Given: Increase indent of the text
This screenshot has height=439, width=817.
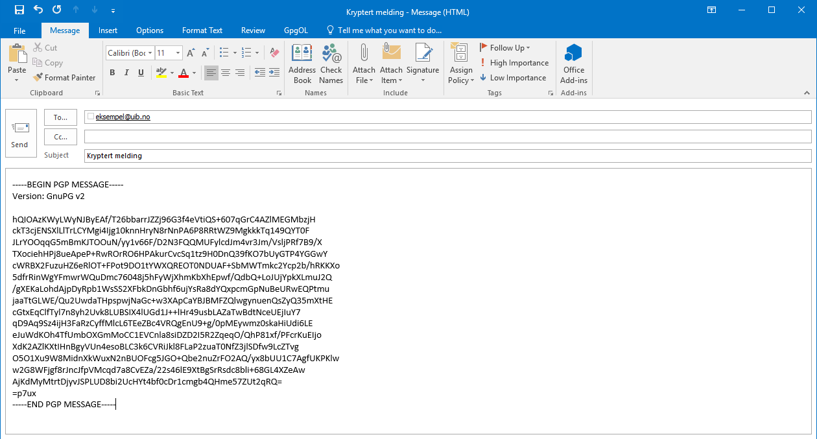Looking at the screenshot, I should [275, 73].
